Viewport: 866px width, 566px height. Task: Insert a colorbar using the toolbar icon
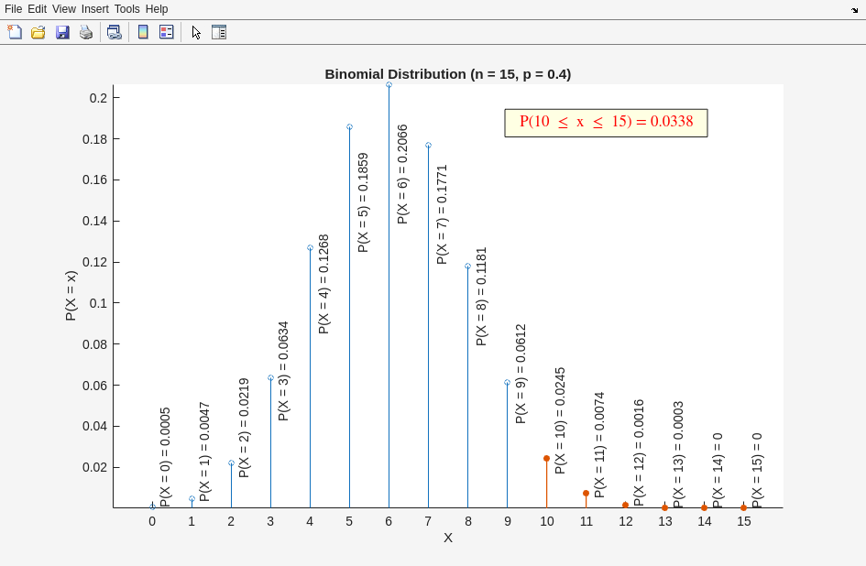(x=143, y=32)
